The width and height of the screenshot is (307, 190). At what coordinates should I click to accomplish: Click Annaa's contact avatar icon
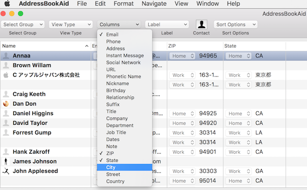point(6,56)
